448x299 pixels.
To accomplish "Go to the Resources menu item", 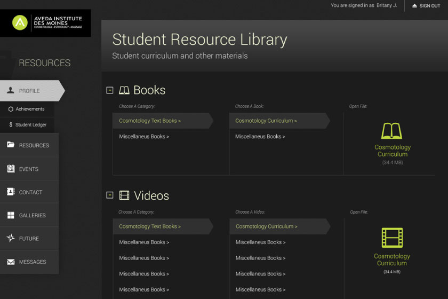I will (x=29, y=145).
